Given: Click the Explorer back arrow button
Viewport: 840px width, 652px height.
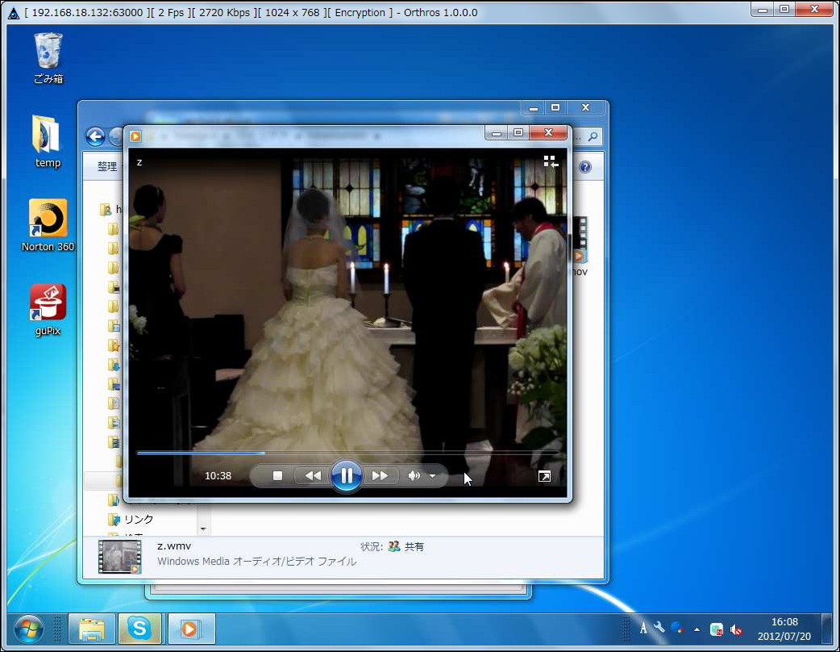Looking at the screenshot, I should 95,136.
